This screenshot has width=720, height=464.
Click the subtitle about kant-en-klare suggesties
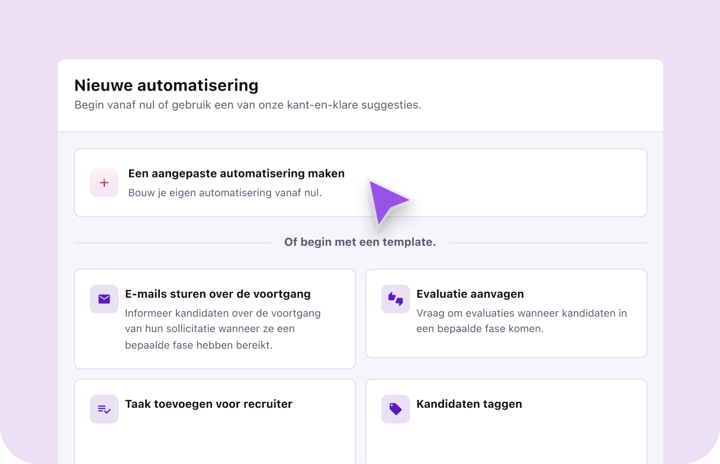click(247, 105)
